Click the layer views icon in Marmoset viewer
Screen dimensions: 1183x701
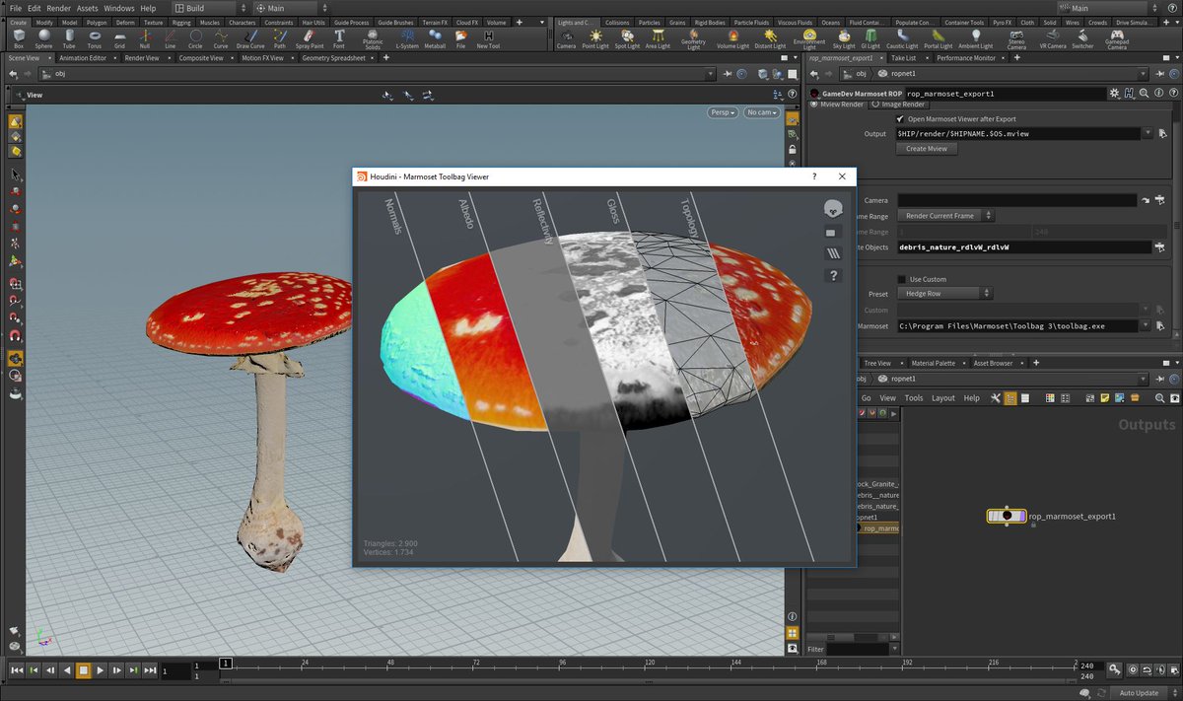pos(833,253)
